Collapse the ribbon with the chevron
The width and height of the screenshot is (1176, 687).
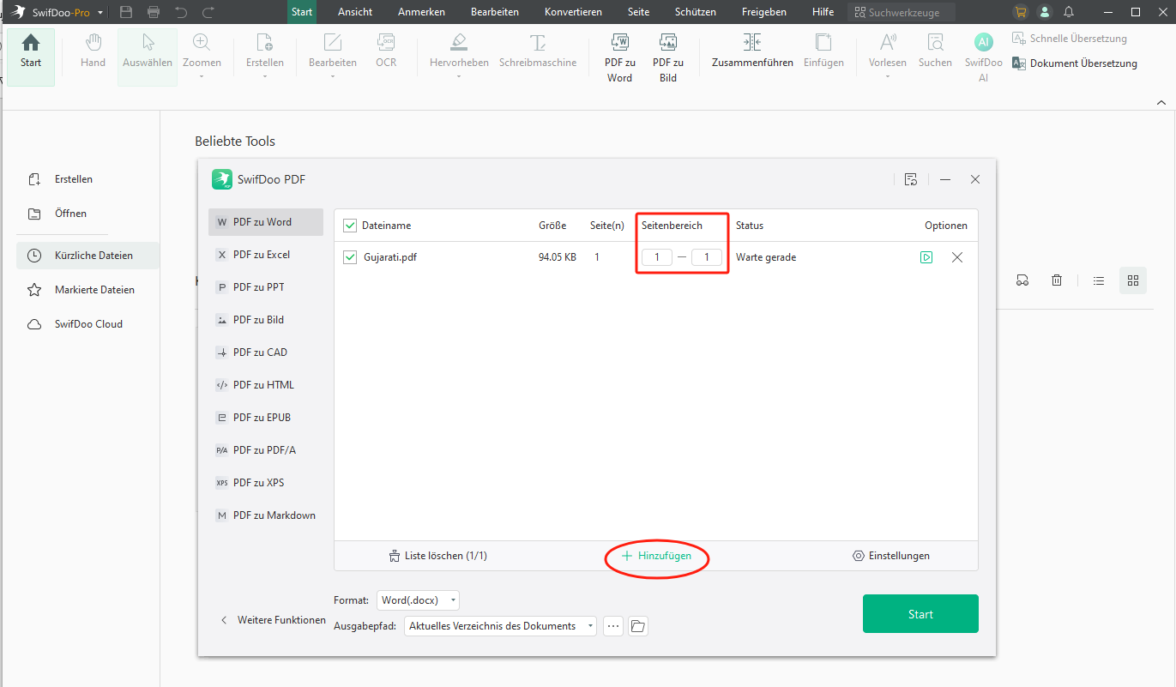click(x=1161, y=102)
